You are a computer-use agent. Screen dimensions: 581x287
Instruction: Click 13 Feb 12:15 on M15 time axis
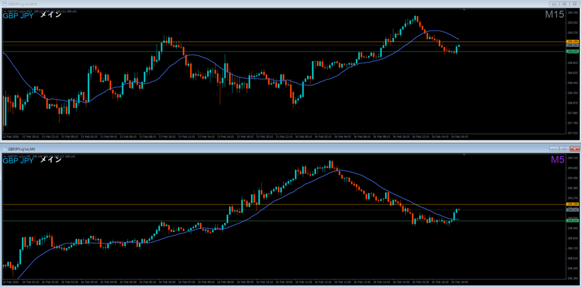coord(186,136)
